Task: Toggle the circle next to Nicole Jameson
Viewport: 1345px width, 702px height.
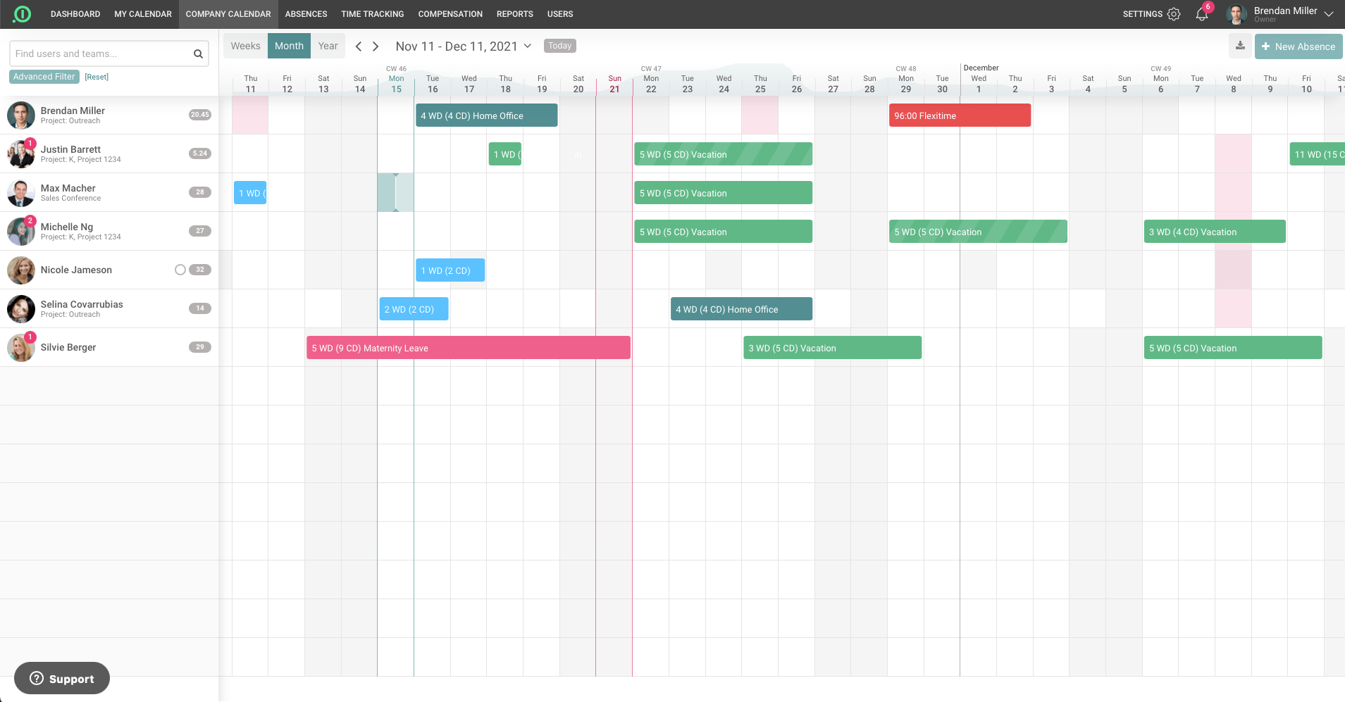Action: [x=180, y=270]
